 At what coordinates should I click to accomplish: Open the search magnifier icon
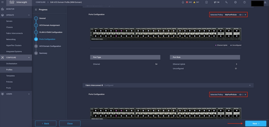tap(226, 2)
